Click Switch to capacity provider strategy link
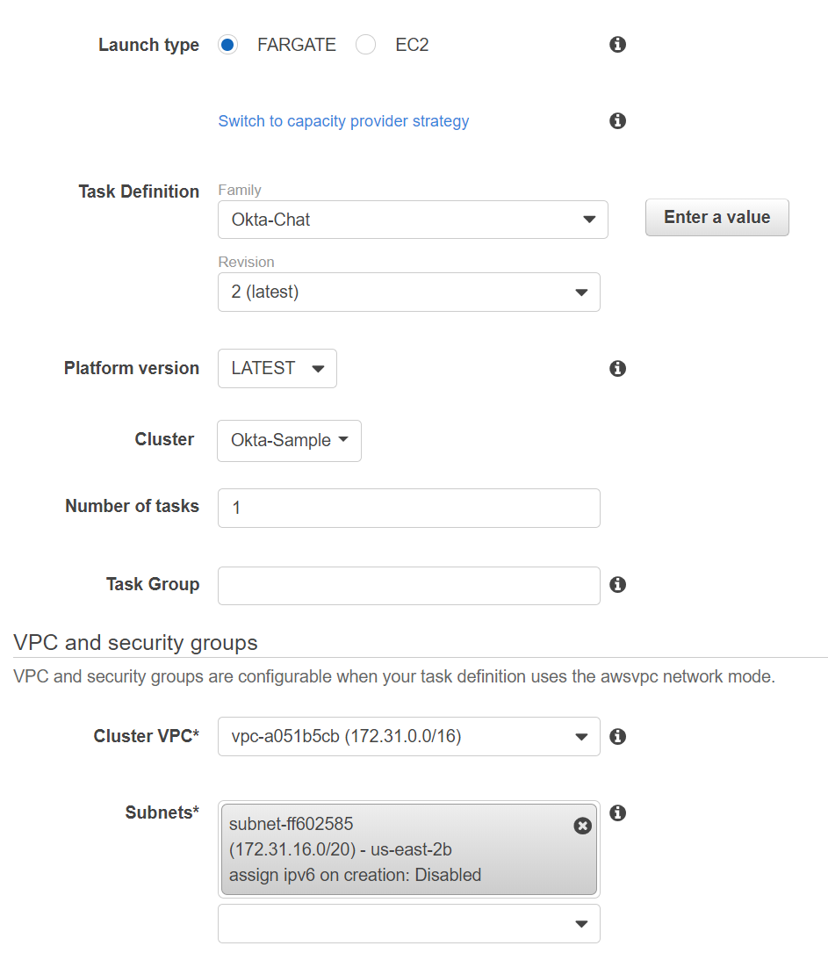Screen dimensions: 828x953 [343, 121]
